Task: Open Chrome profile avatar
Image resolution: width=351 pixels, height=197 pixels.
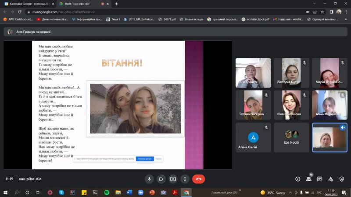Action: point(339,12)
